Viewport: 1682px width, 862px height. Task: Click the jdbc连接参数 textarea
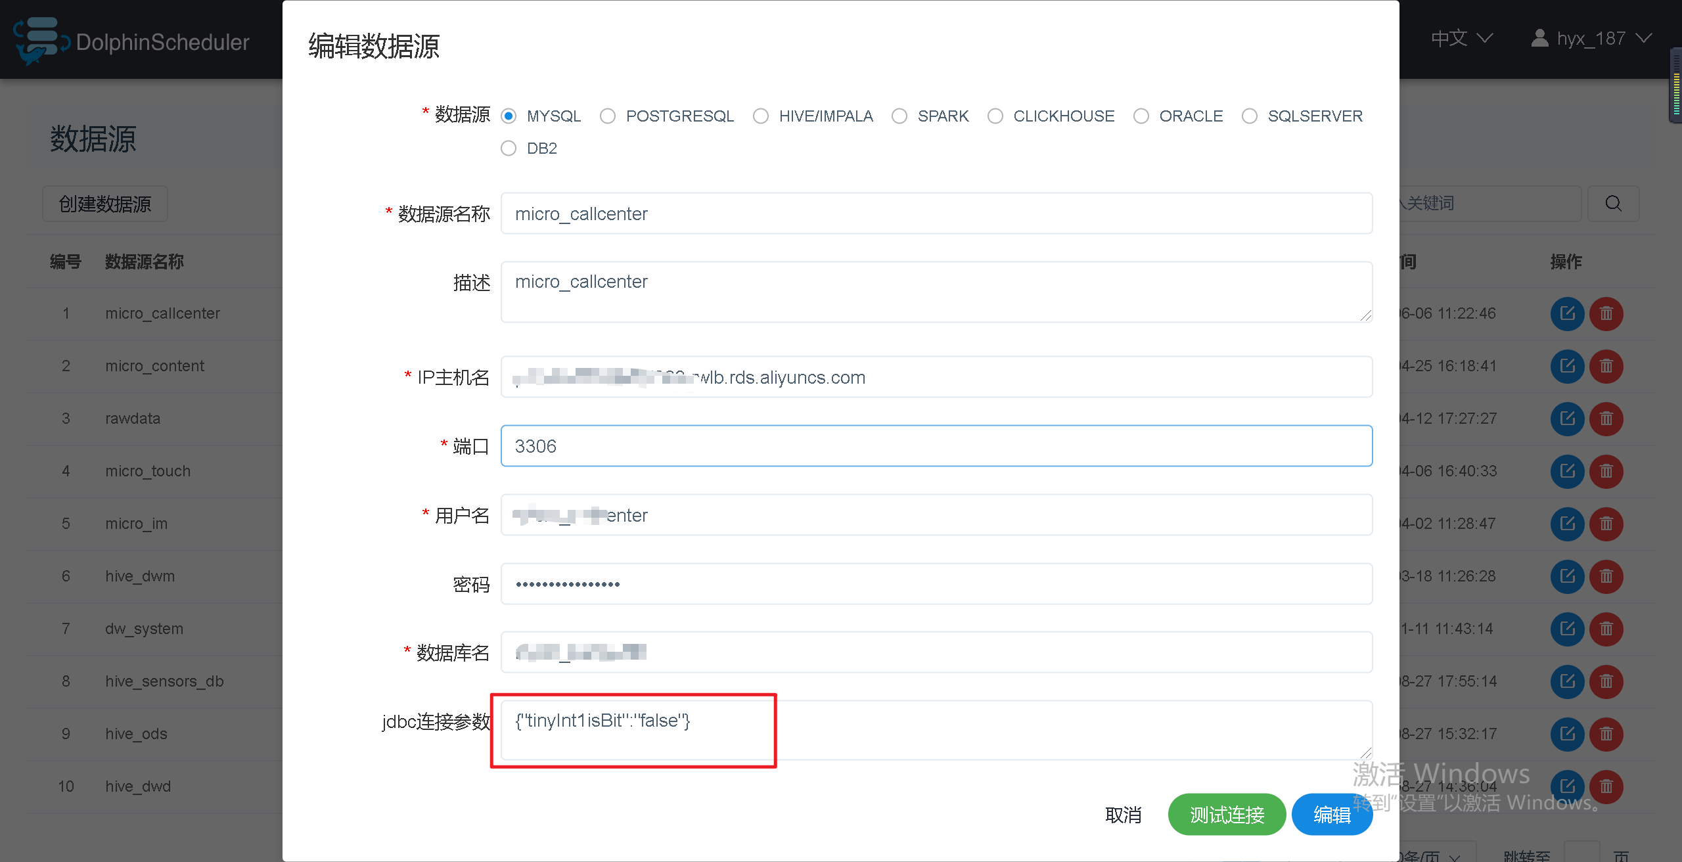[936, 731]
